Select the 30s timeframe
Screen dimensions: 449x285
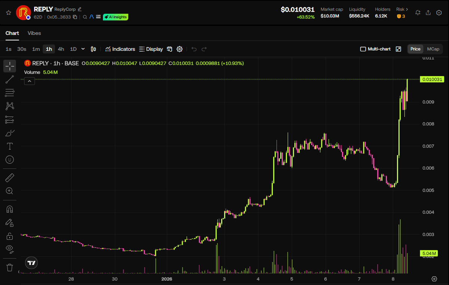point(22,49)
